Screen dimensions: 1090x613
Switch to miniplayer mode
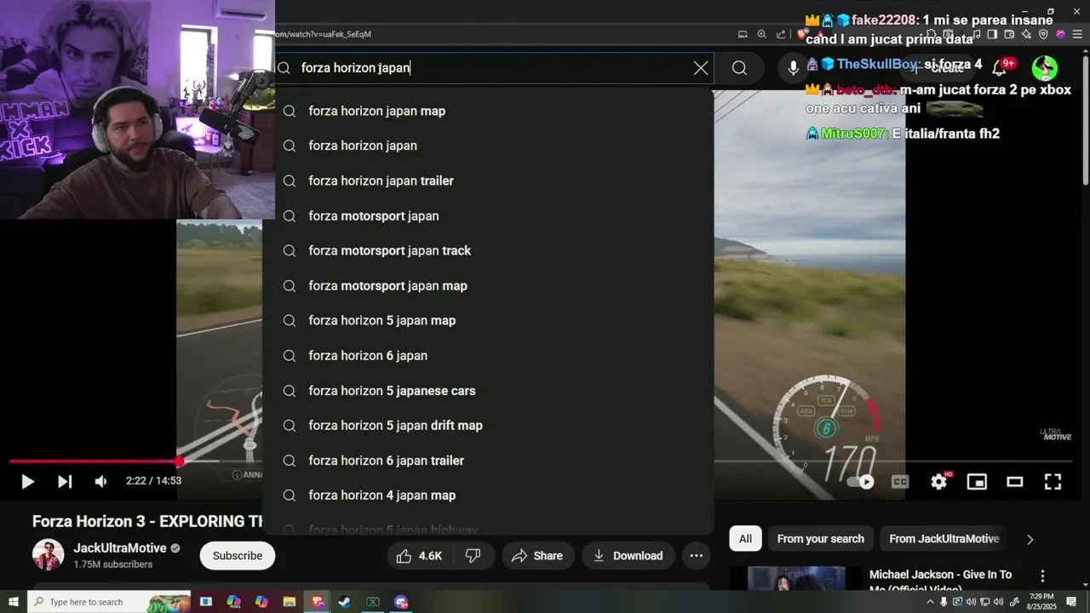977,482
